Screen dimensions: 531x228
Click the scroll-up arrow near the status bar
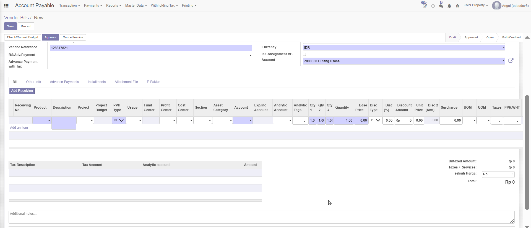[x=527, y=37]
